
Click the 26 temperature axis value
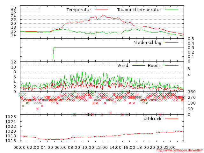tap(13, 12)
